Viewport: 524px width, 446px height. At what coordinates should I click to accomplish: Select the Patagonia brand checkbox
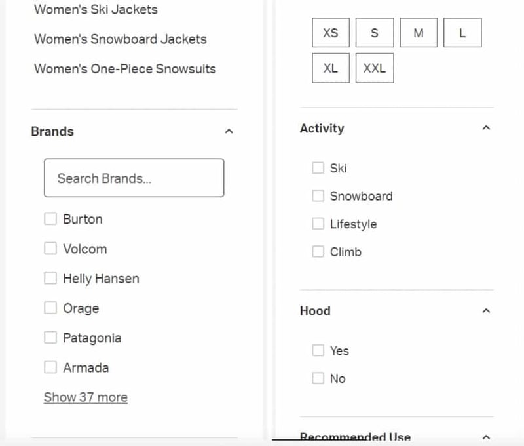(x=50, y=338)
